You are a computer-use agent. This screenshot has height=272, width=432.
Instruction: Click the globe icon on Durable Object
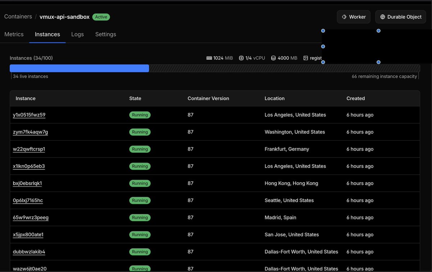383,17
